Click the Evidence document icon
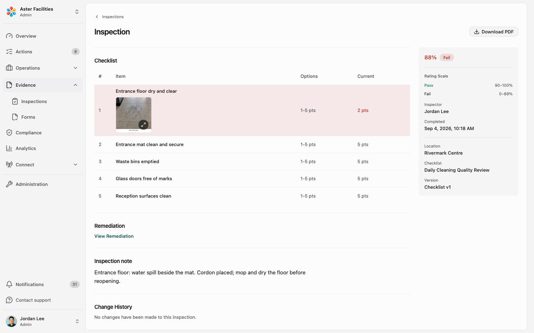The width and height of the screenshot is (534, 333). 9,85
